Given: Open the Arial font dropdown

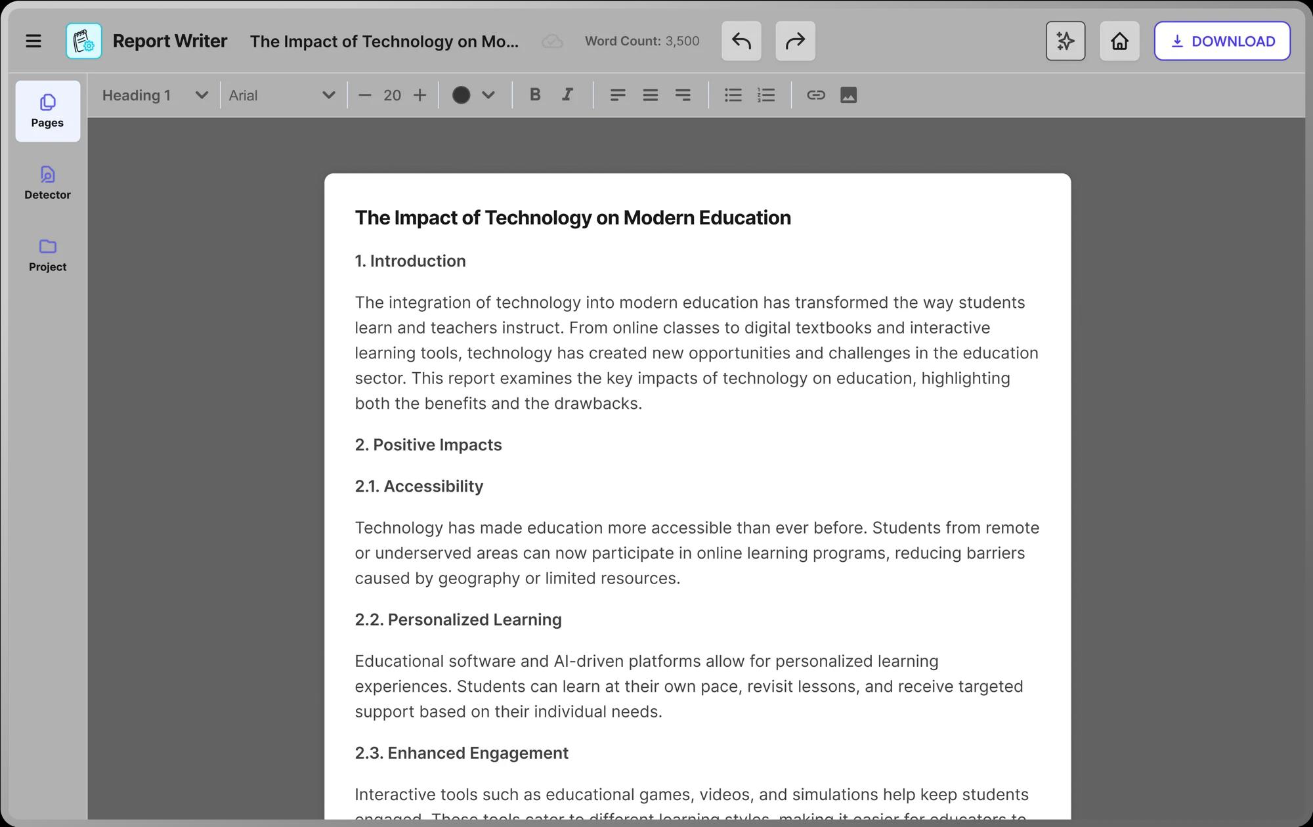Looking at the screenshot, I should [x=282, y=95].
